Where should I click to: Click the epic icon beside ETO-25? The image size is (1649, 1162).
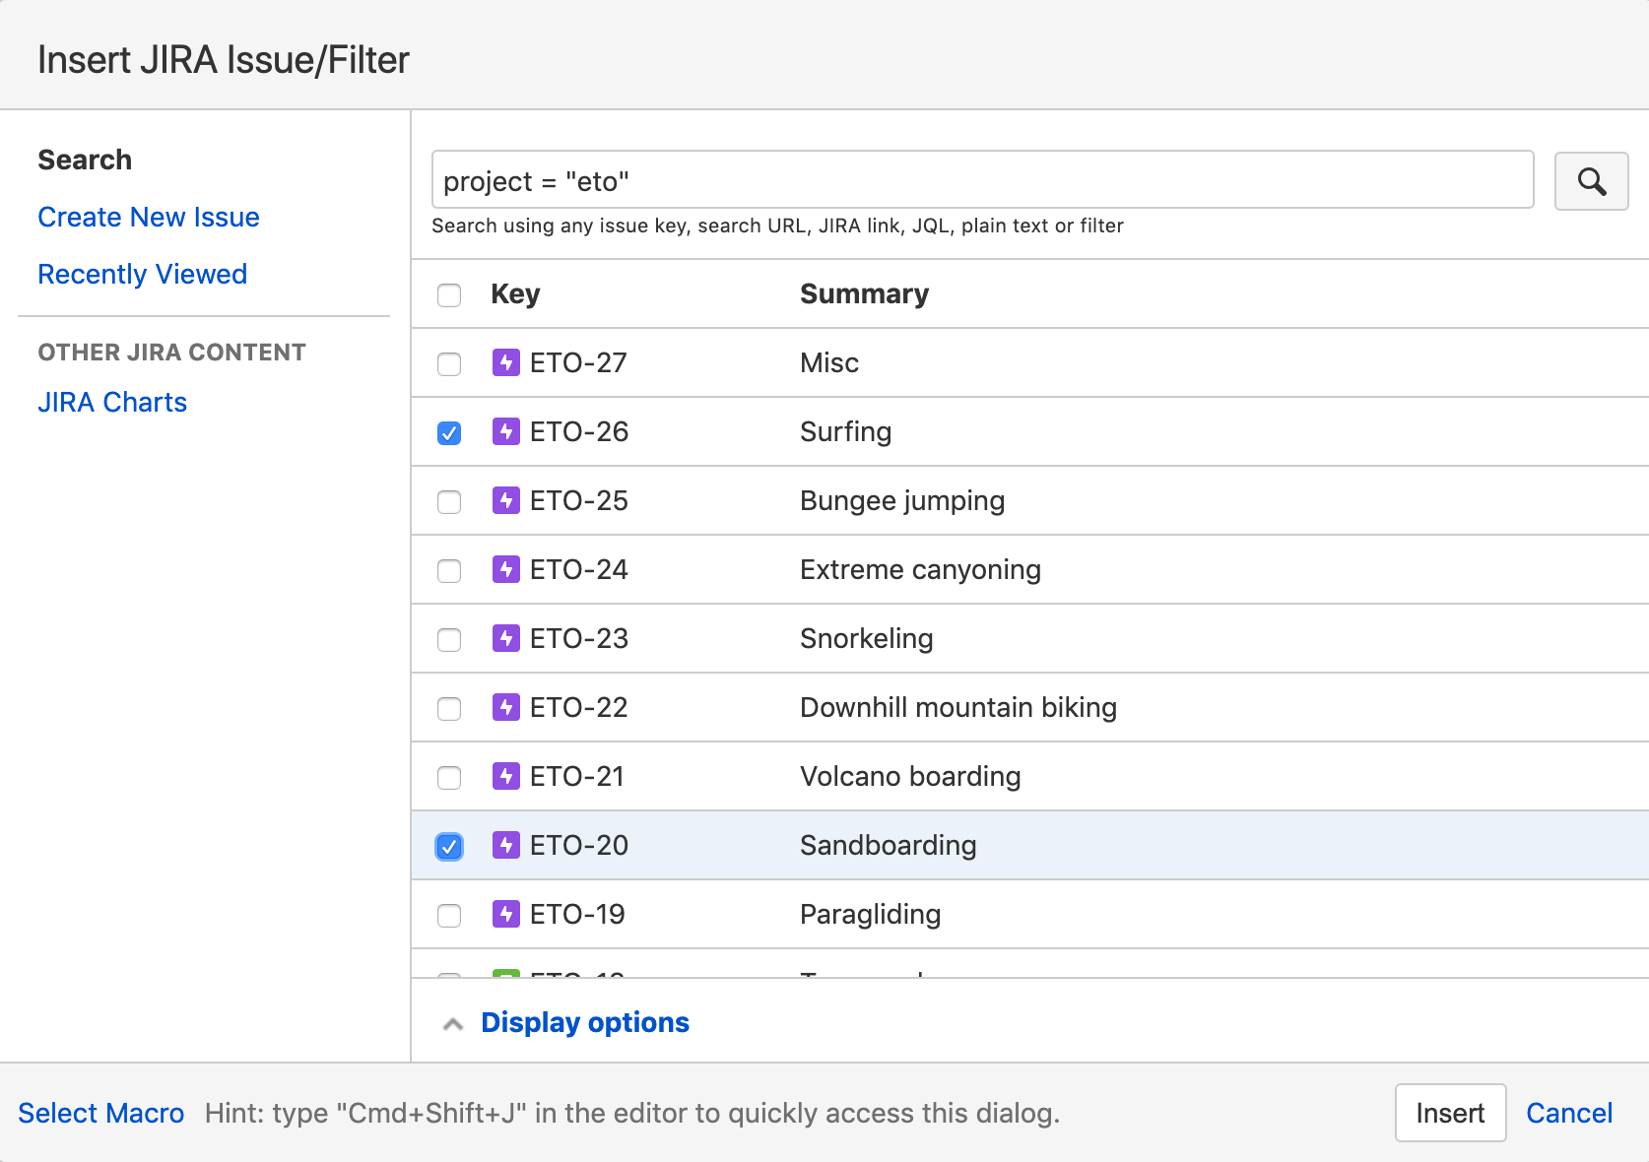click(506, 500)
